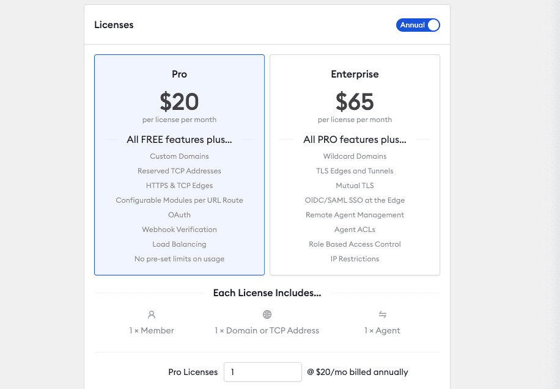560x389 pixels.
Task: Click the OAuth feature in Pro
Action: coord(179,215)
